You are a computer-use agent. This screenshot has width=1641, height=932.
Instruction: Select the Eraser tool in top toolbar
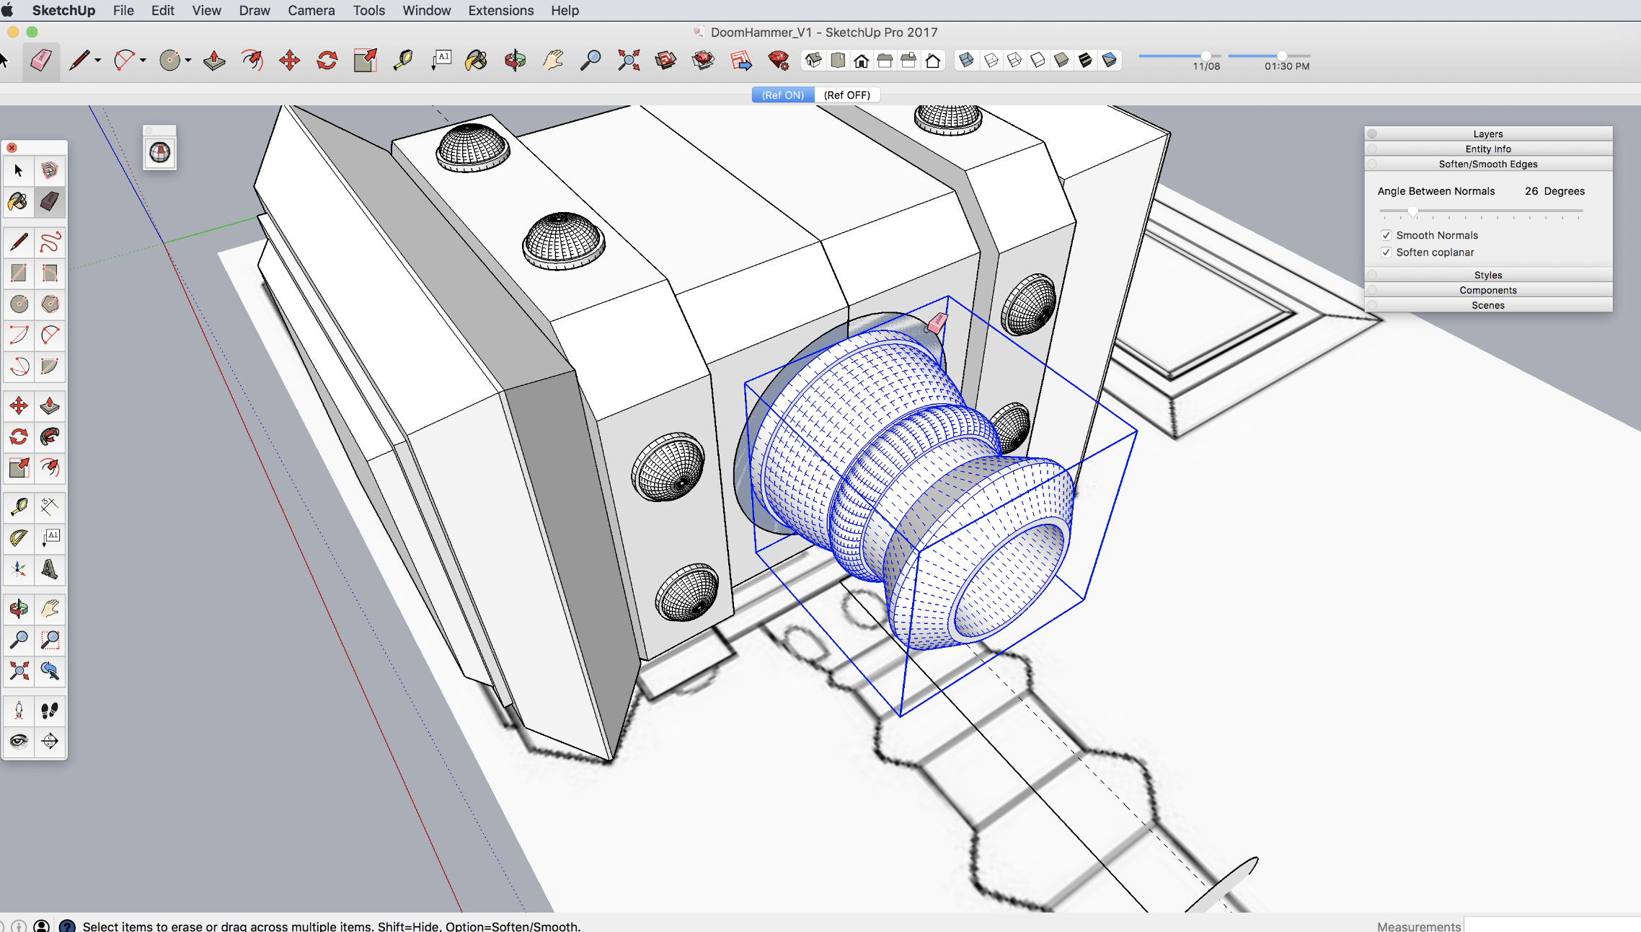pos(40,61)
